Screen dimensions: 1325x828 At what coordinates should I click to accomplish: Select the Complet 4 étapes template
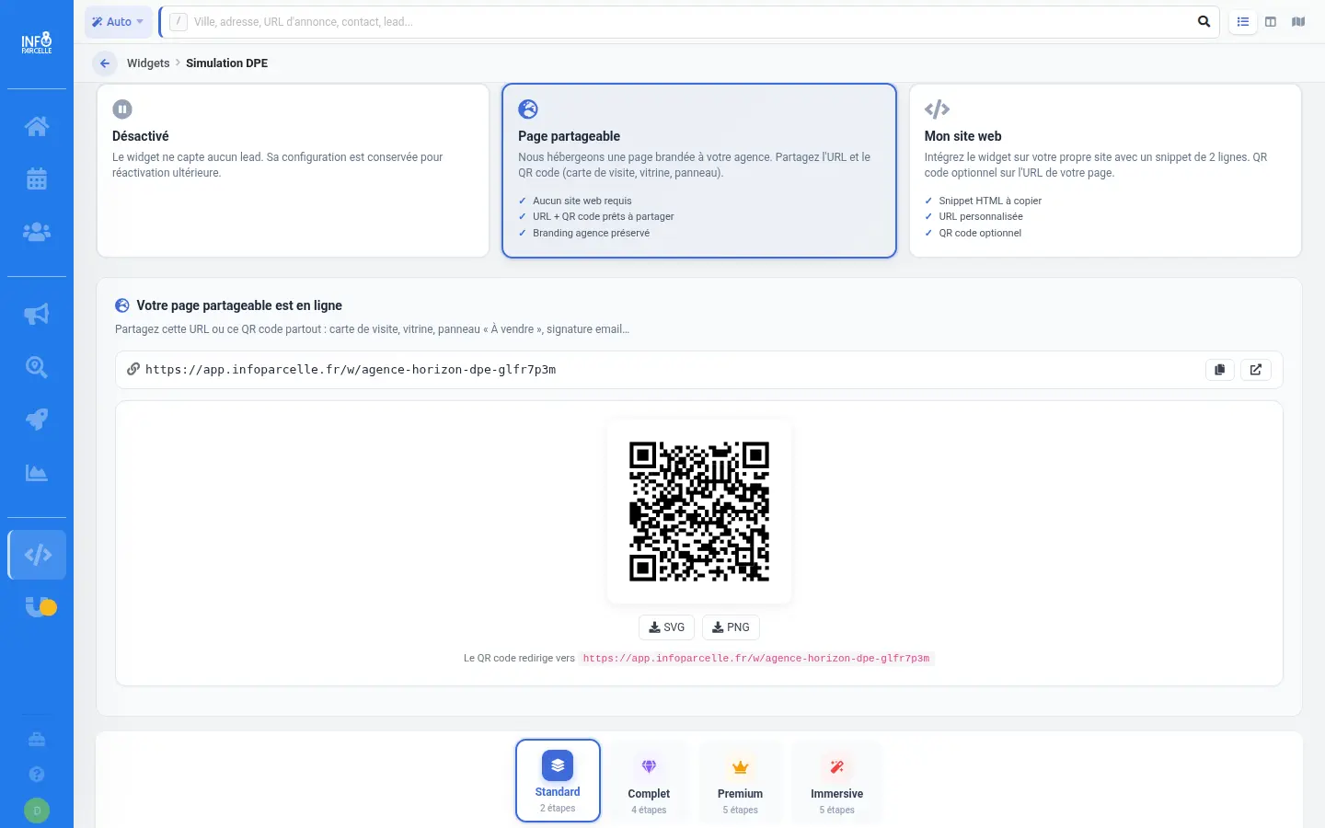point(649,783)
